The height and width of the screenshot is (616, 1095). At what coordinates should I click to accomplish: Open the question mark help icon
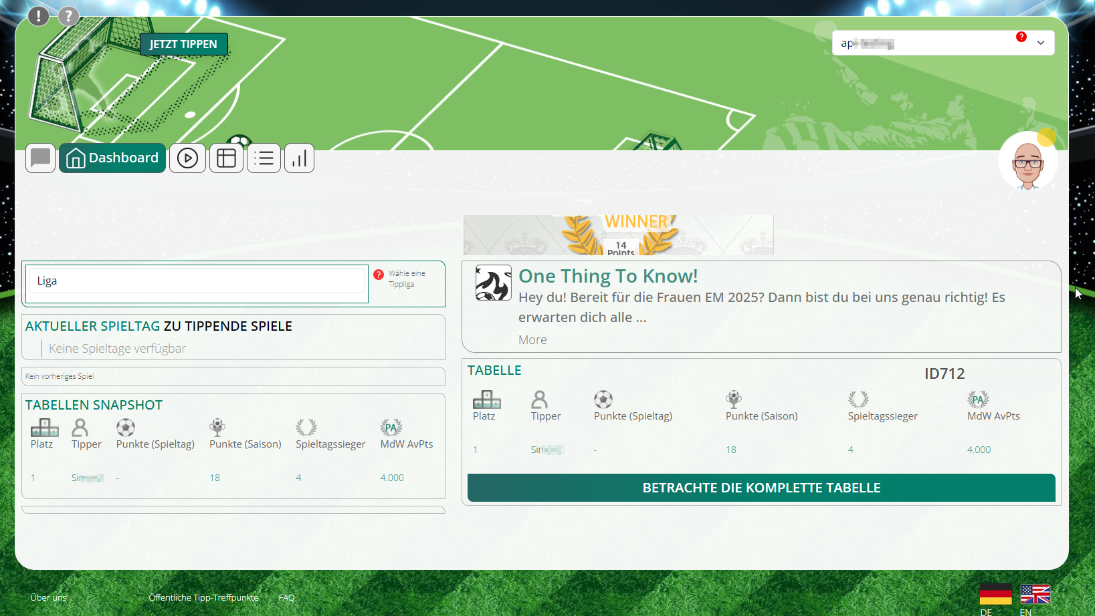click(x=68, y=16)
